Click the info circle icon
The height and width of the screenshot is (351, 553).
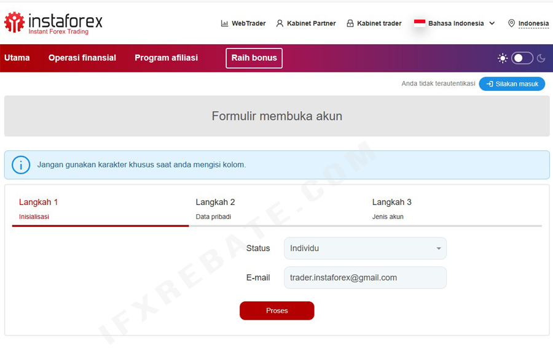pos(21,165)
